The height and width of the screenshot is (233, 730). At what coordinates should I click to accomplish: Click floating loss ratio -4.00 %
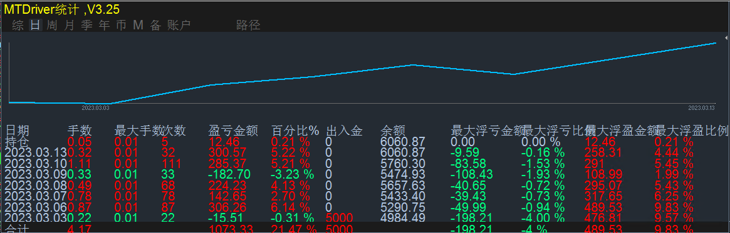tap(543, 217)
